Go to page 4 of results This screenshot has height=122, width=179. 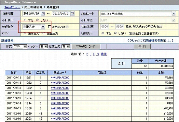click(x=94, y=54)
